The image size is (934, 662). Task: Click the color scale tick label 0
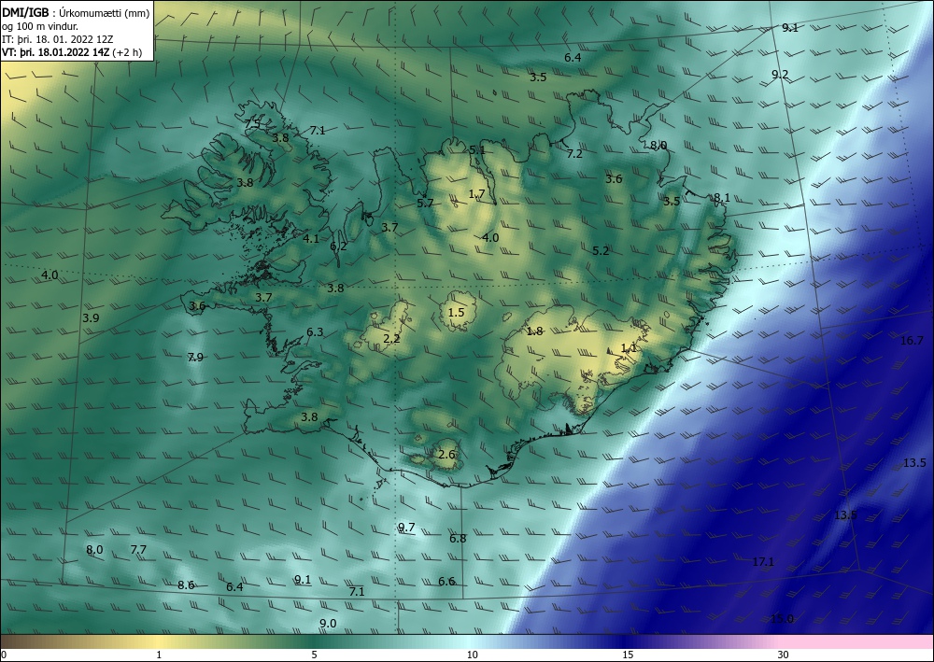[x=4, y=655]
